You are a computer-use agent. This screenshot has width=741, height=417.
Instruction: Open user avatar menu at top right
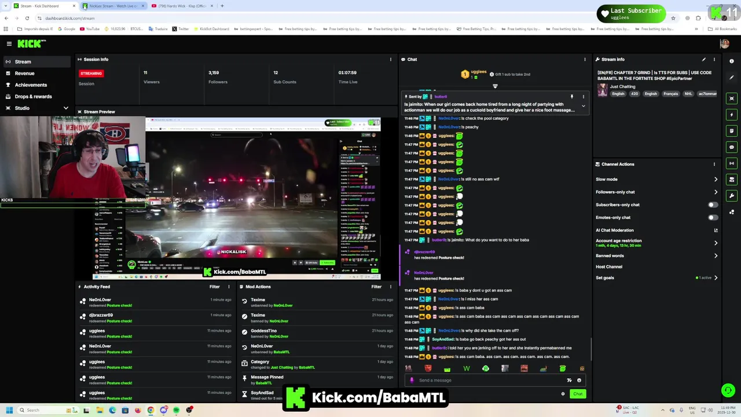(x=724, y=44)
